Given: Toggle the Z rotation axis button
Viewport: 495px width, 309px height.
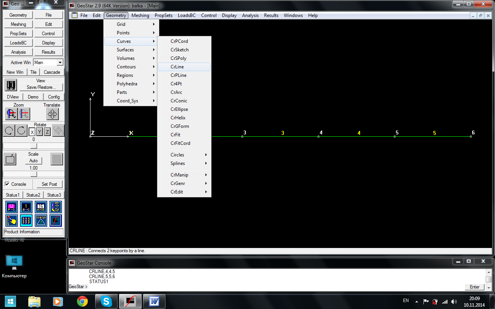Looking at the screenshot, I should 47,132.
